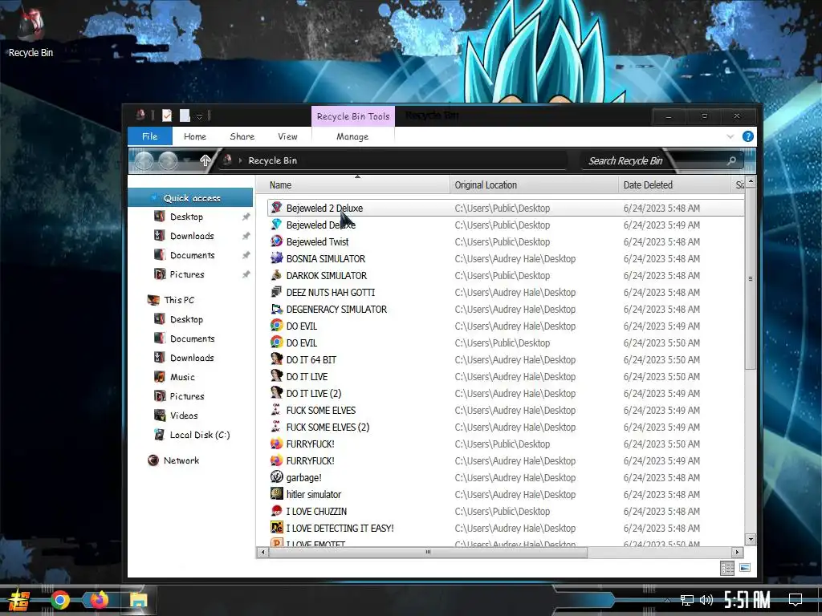The image size is (822, 616).
Task: Open the notification center icon
Action: [x=796, y=600]
